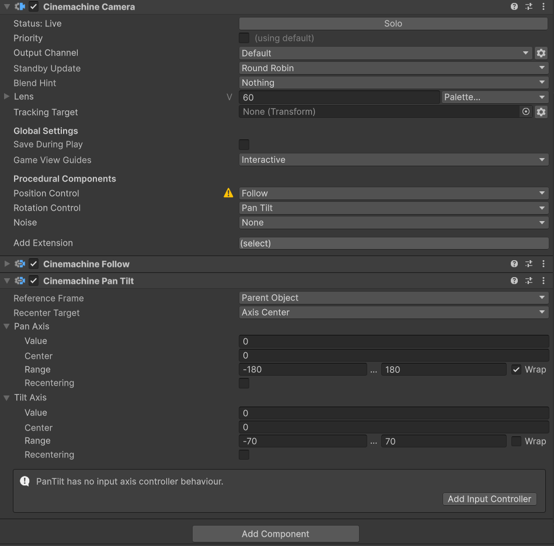The image size is (554, 546).
Task: Open help for Cinemachine Follow component
Action: 514,264
